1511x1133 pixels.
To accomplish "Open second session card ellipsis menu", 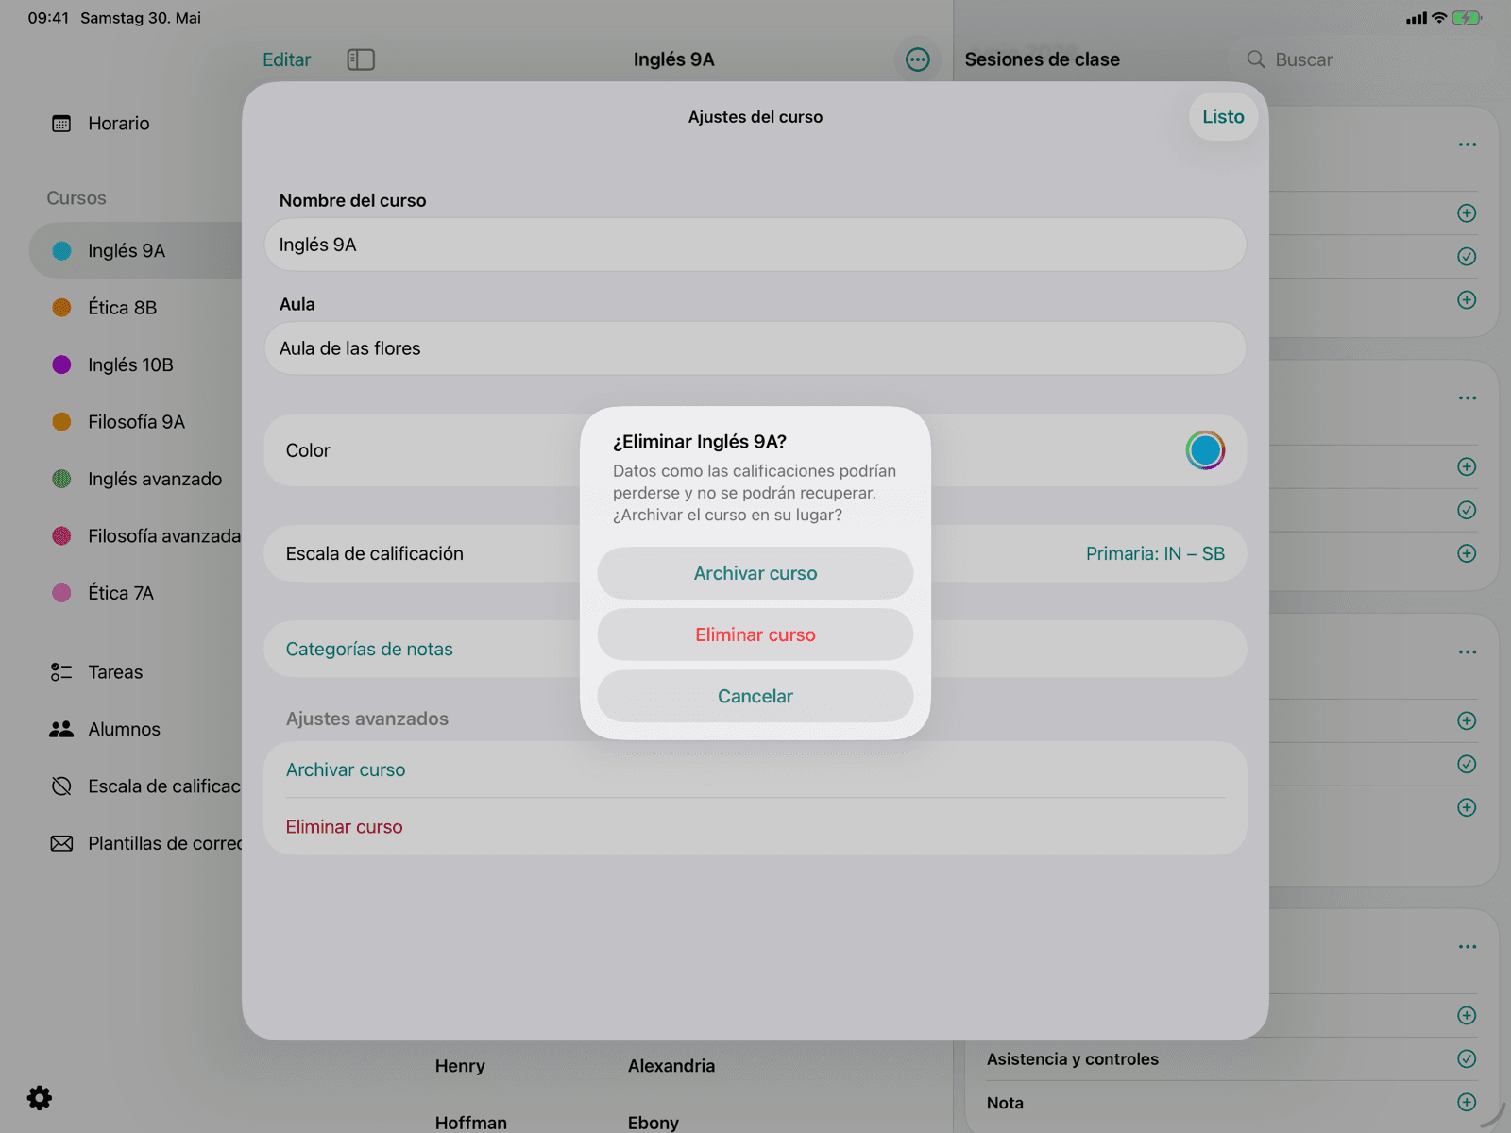I will 1468,397.
